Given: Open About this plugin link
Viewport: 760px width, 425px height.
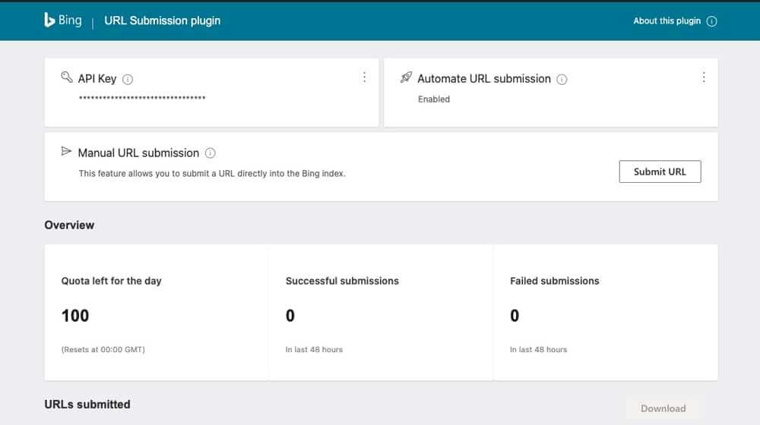Looking at the screenshot, I should click(667, 20).
